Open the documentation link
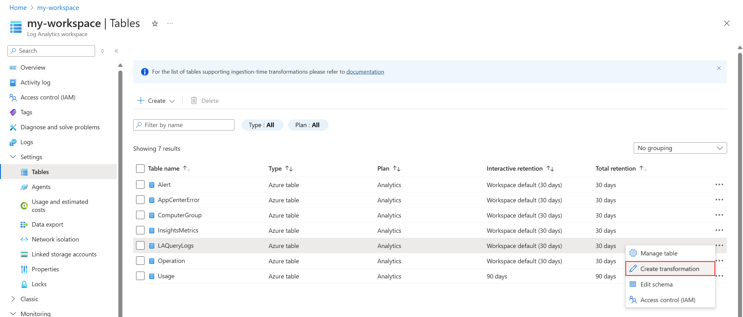 pyautogui.click(x=365, y=71)
